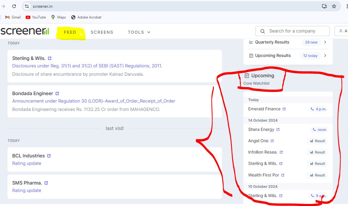348x206 pixels.
Task: Click the Search for a company field
Action: [292, 31]
